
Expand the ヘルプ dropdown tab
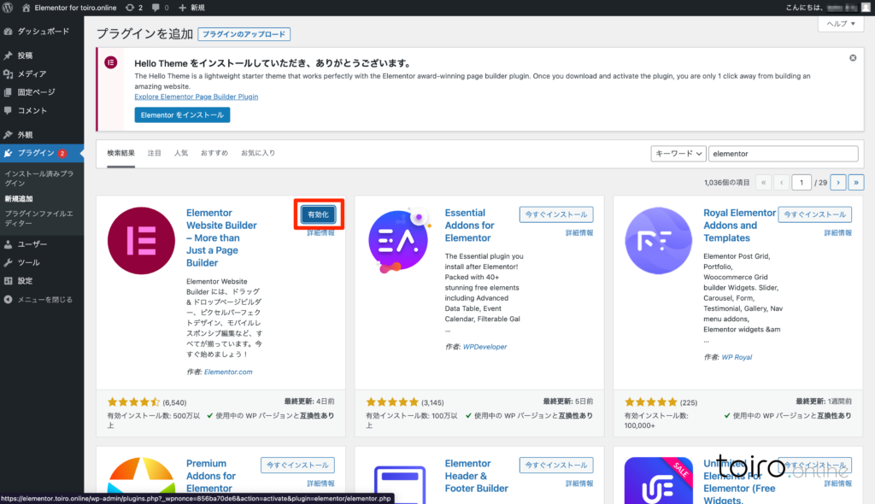point(840,25)
